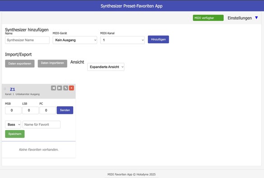Focus the LSB value field
Viewport: 264px width, 178px height.
coord(30,110)
